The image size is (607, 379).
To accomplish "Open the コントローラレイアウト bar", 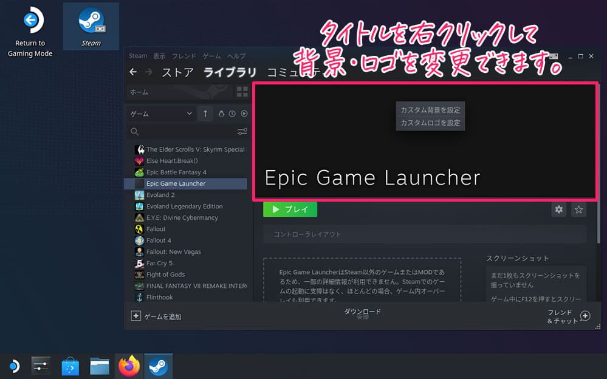I will click(x=425, y=234).
